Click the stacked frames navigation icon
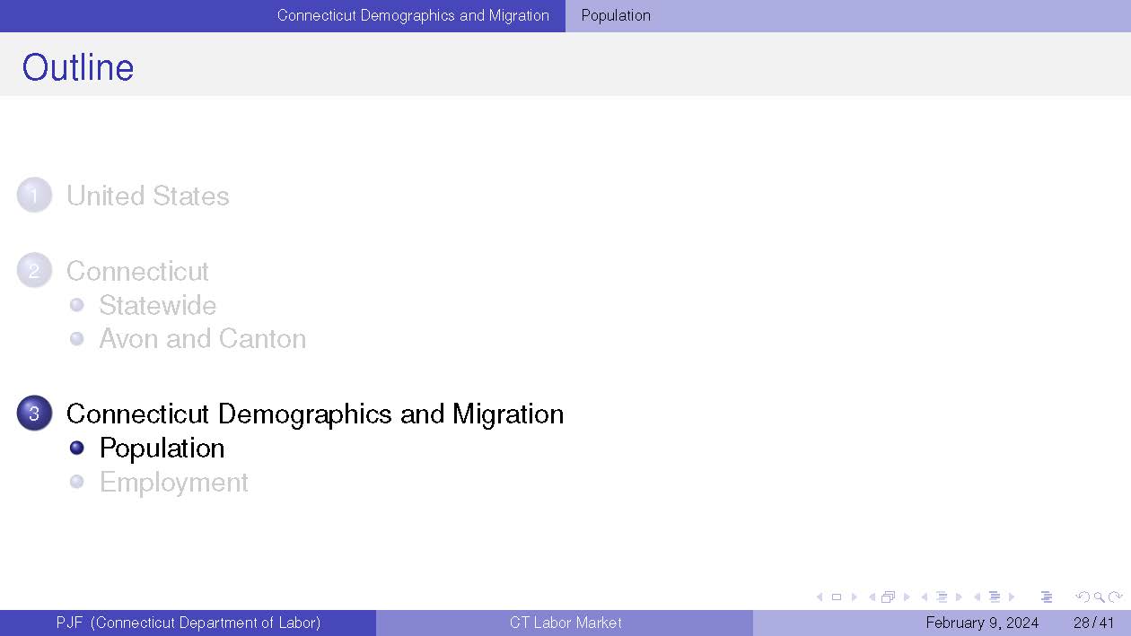Viewport: 1131px width, 636px height. 889,597
